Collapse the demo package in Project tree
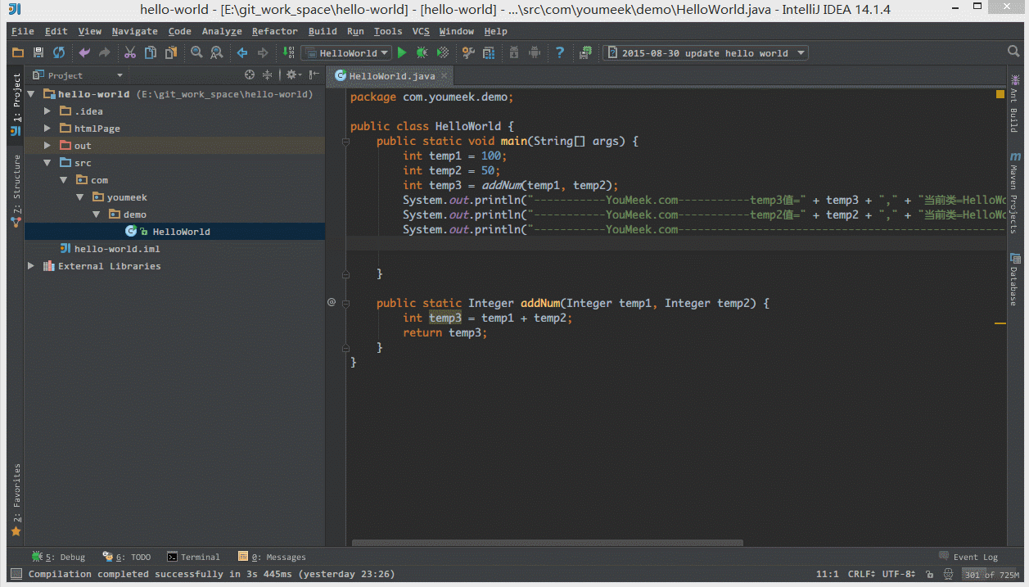The image size is (1029, 587). [x=96, y=214]
